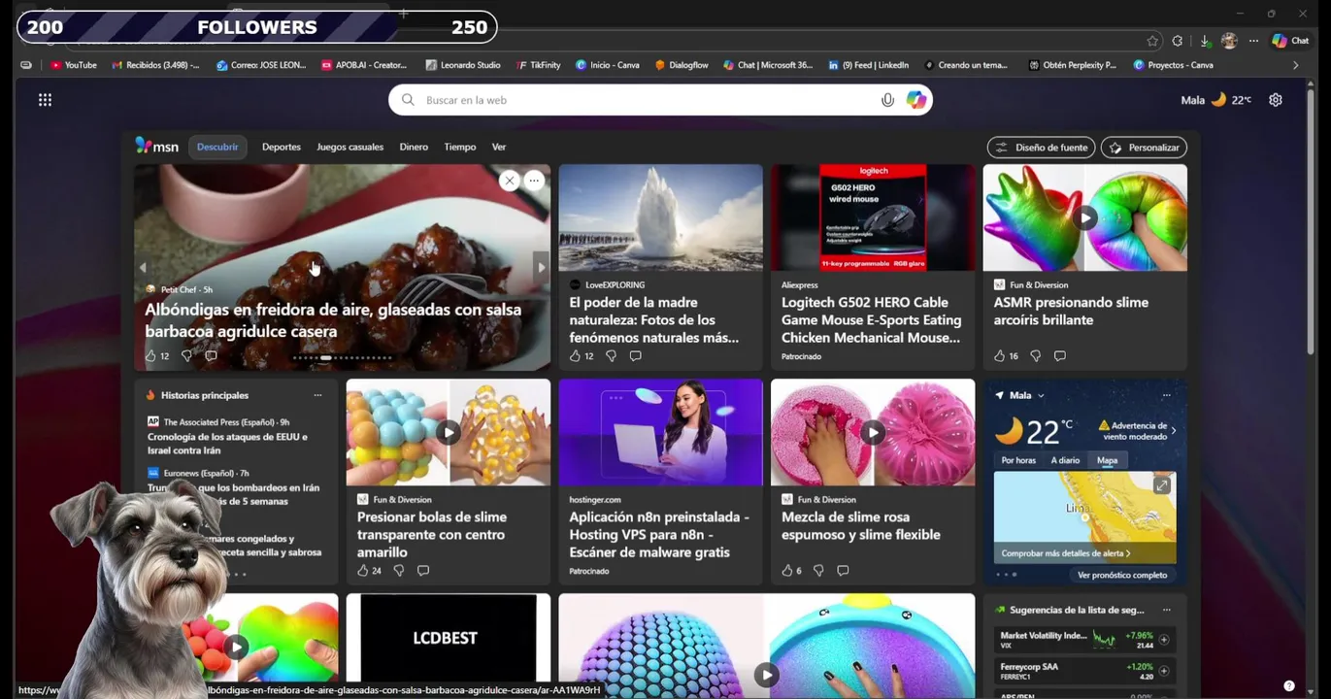Close the featured Albóndigas story card
Viewport: 1331px width, 699px height.
tap(510, 181)
